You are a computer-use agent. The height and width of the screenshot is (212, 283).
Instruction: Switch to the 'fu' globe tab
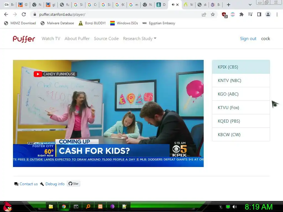tap(65, 5)
